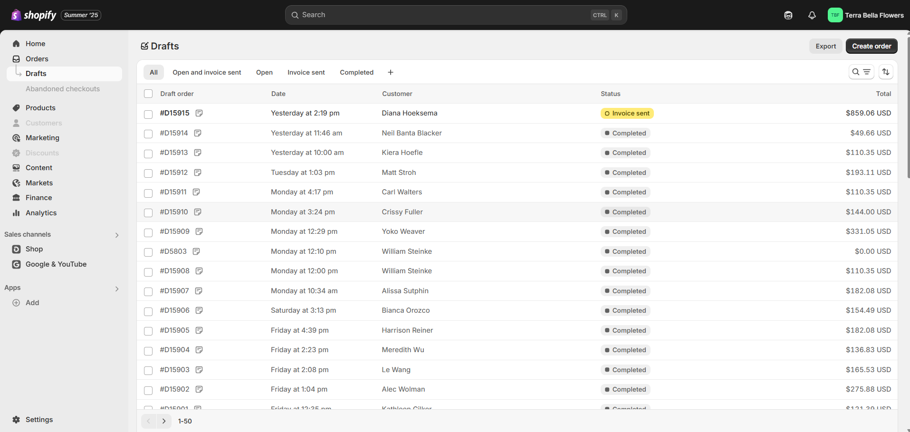The image size is (910, 432).
Task: Select the Completed tab
Action: pos(356,72)
